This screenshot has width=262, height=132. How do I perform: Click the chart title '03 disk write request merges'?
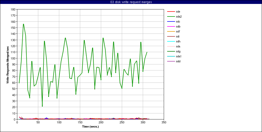pos(131,2)
